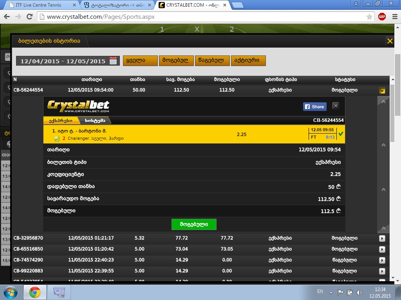The image size is (401, 300).
Task: Click the volume speaker tray icon
Action: pyautogui.click(x=359, y=292)
